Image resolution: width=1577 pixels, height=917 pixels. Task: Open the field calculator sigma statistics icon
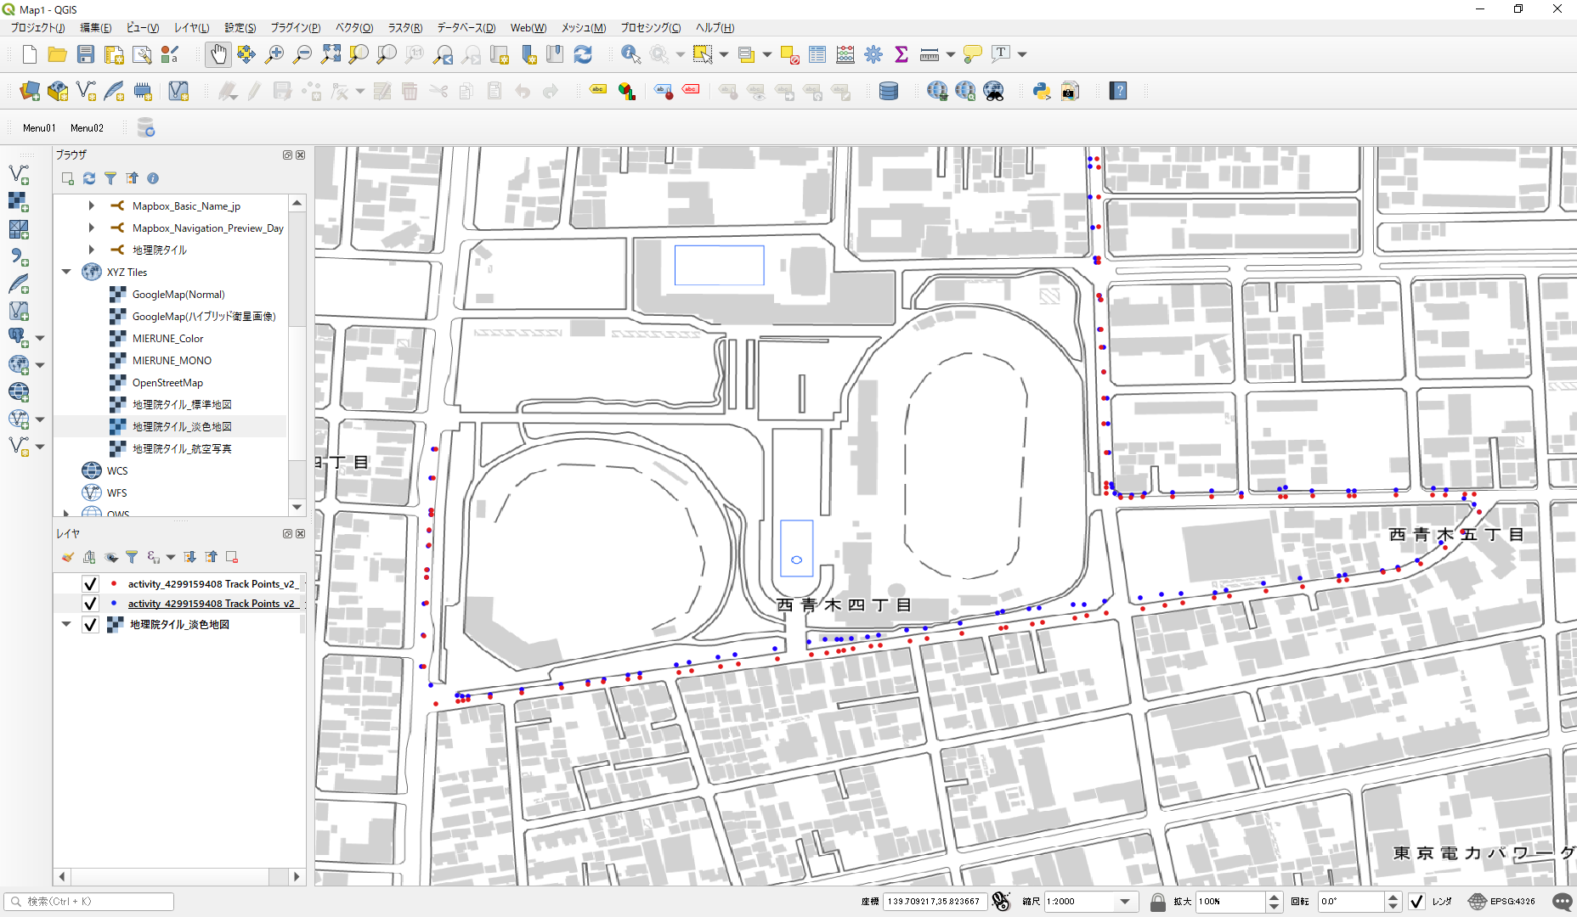[902, 54]
